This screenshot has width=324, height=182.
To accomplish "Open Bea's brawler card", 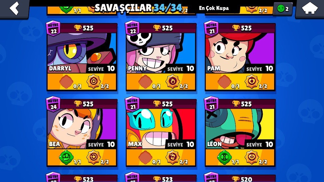I will (82, 133).
